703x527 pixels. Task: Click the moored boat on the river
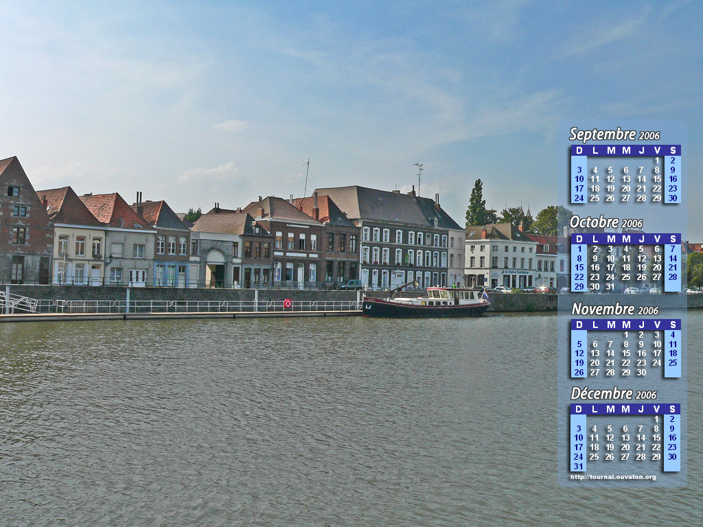[427, 303]
